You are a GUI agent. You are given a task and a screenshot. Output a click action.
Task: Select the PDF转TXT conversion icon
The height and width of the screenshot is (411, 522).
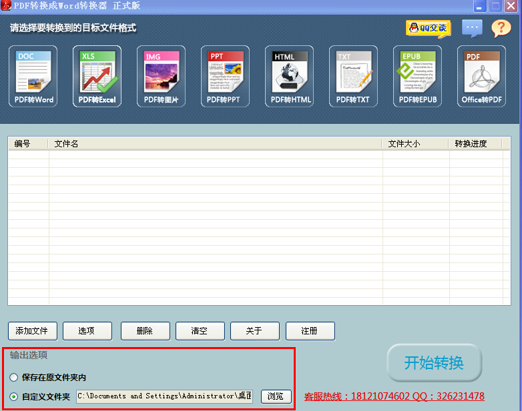tap(353, 76)
